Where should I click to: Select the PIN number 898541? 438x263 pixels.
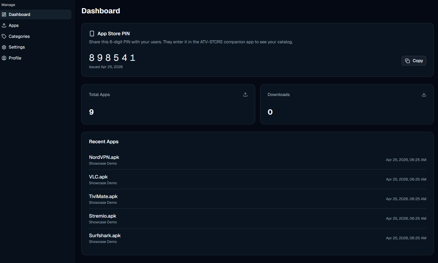tap(112, 58)
